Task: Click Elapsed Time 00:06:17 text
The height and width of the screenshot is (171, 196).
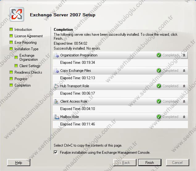Action: pos(77,93)
